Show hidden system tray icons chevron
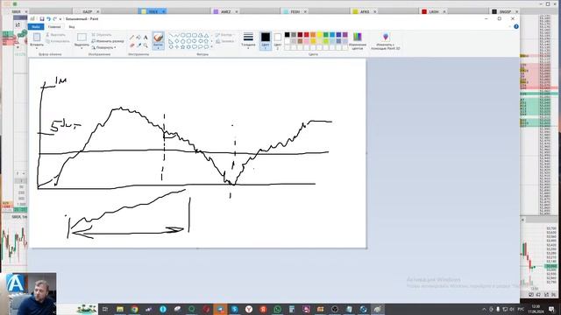 [x=484, y=309]
